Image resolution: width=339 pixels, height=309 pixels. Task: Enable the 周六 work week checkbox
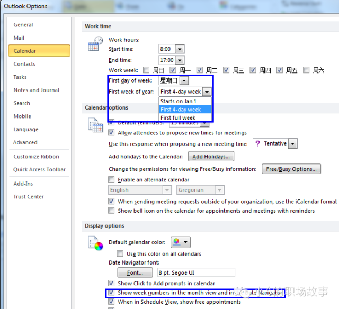tap(306, 70)
